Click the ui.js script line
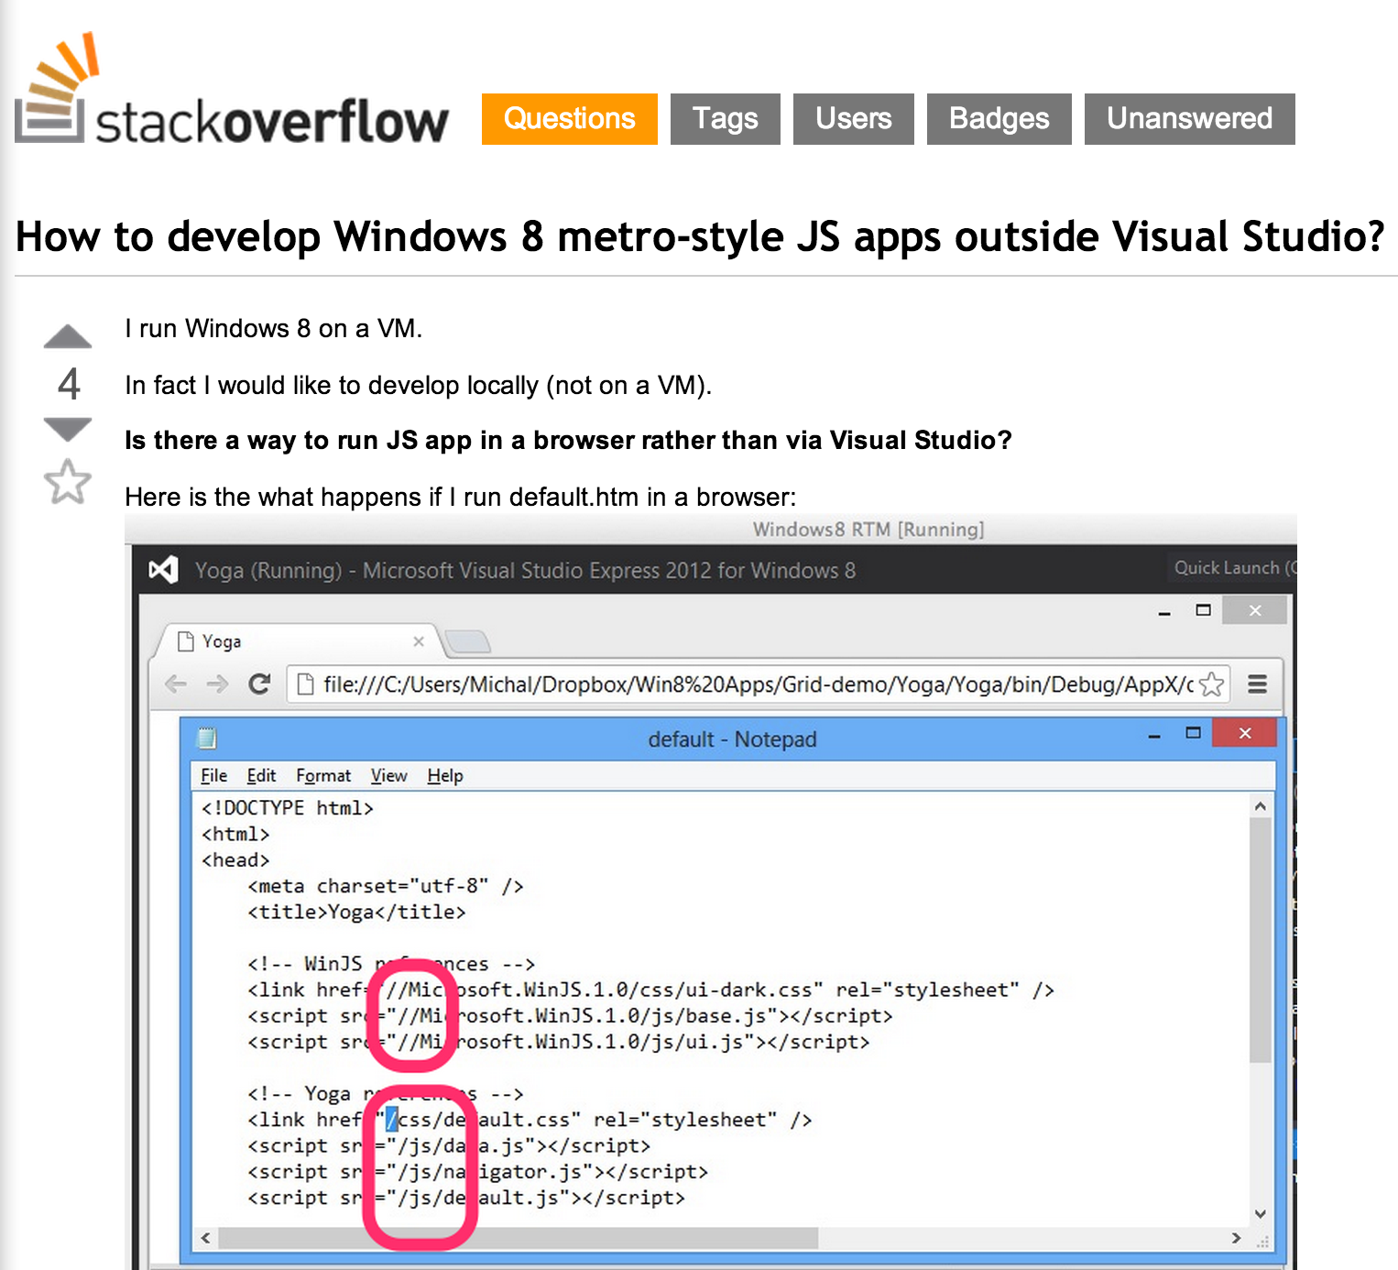 click(x=559, y=1043)
